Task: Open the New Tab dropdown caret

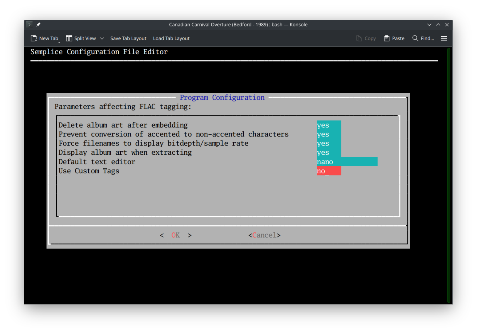Action: (59, 42)
